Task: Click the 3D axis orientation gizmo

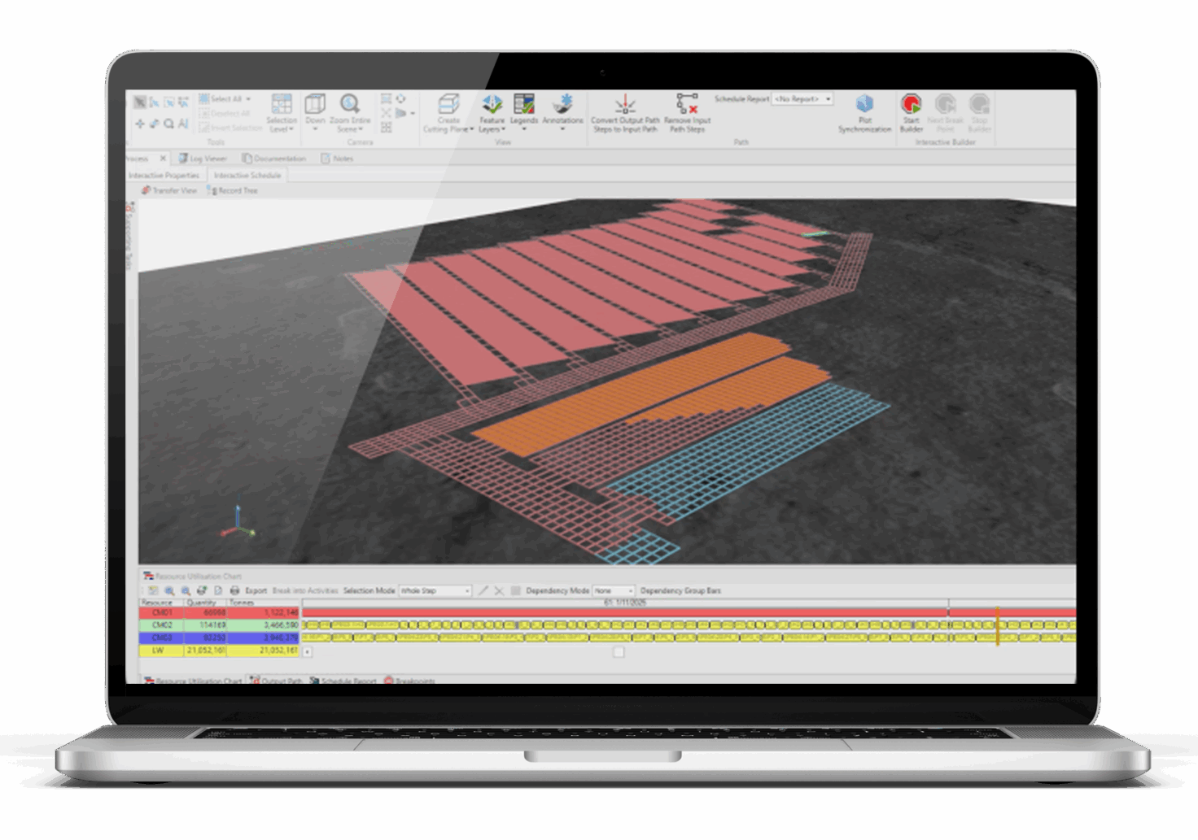Action: pyautogui.click(x=238, y=523)
